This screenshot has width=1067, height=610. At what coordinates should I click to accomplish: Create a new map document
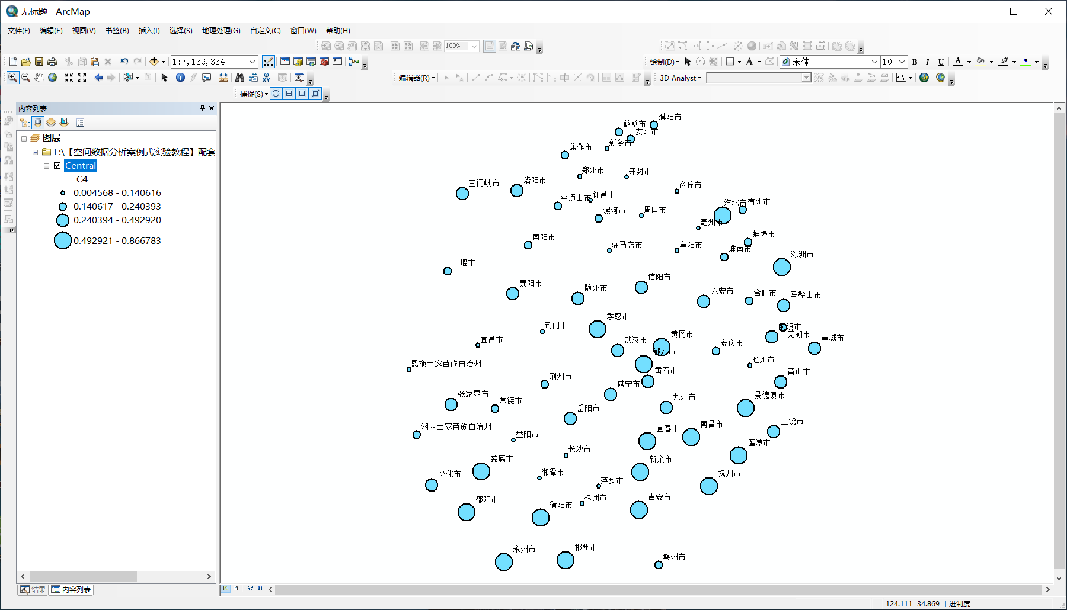point(13,62)
